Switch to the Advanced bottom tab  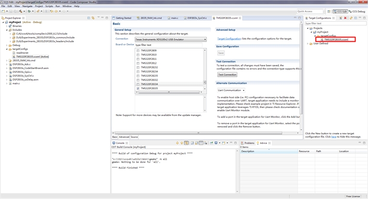tap(124, 137)
